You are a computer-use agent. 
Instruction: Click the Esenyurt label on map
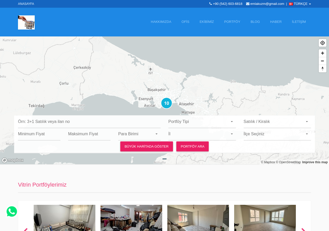tap(146, 99)
